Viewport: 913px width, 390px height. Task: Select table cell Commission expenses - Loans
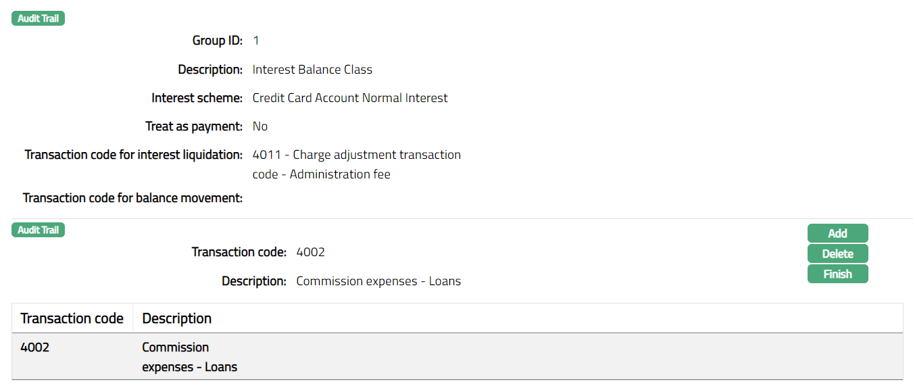tap(189, 358)
